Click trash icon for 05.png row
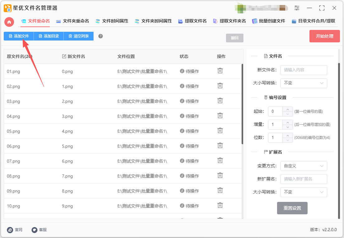 click(x=220, y=131)
